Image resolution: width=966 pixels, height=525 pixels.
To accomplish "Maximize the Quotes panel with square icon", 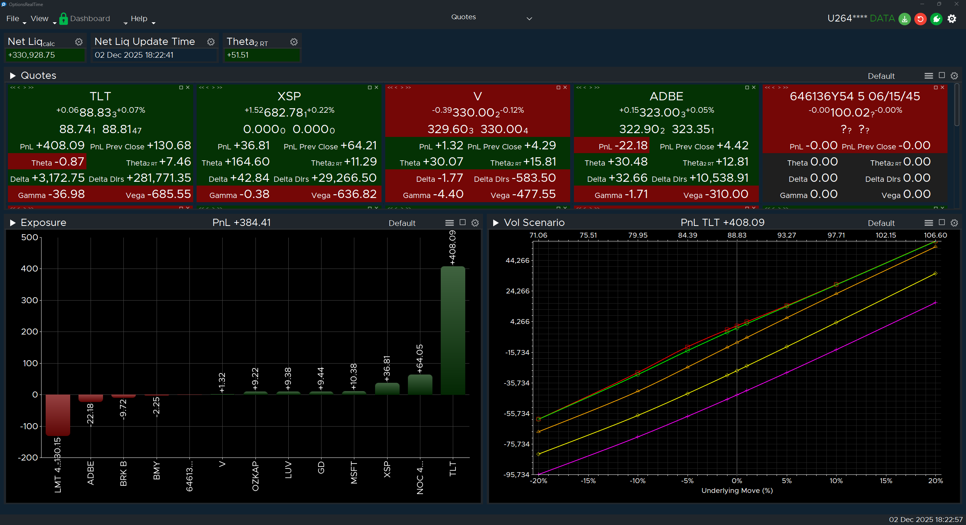I will click(x=941, y=75).
